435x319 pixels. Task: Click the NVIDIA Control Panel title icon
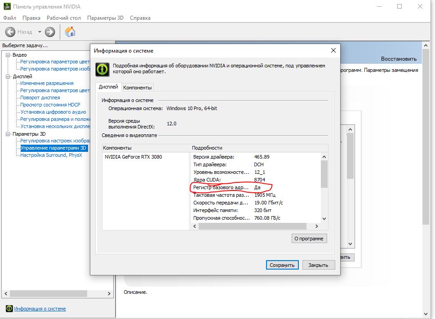(7, 6)
